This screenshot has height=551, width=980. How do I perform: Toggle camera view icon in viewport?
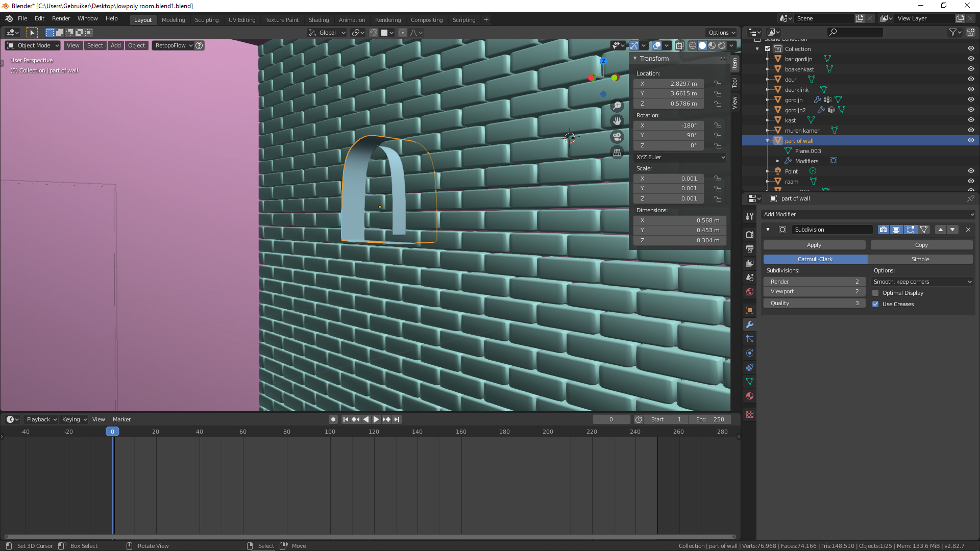click(617, 137)
